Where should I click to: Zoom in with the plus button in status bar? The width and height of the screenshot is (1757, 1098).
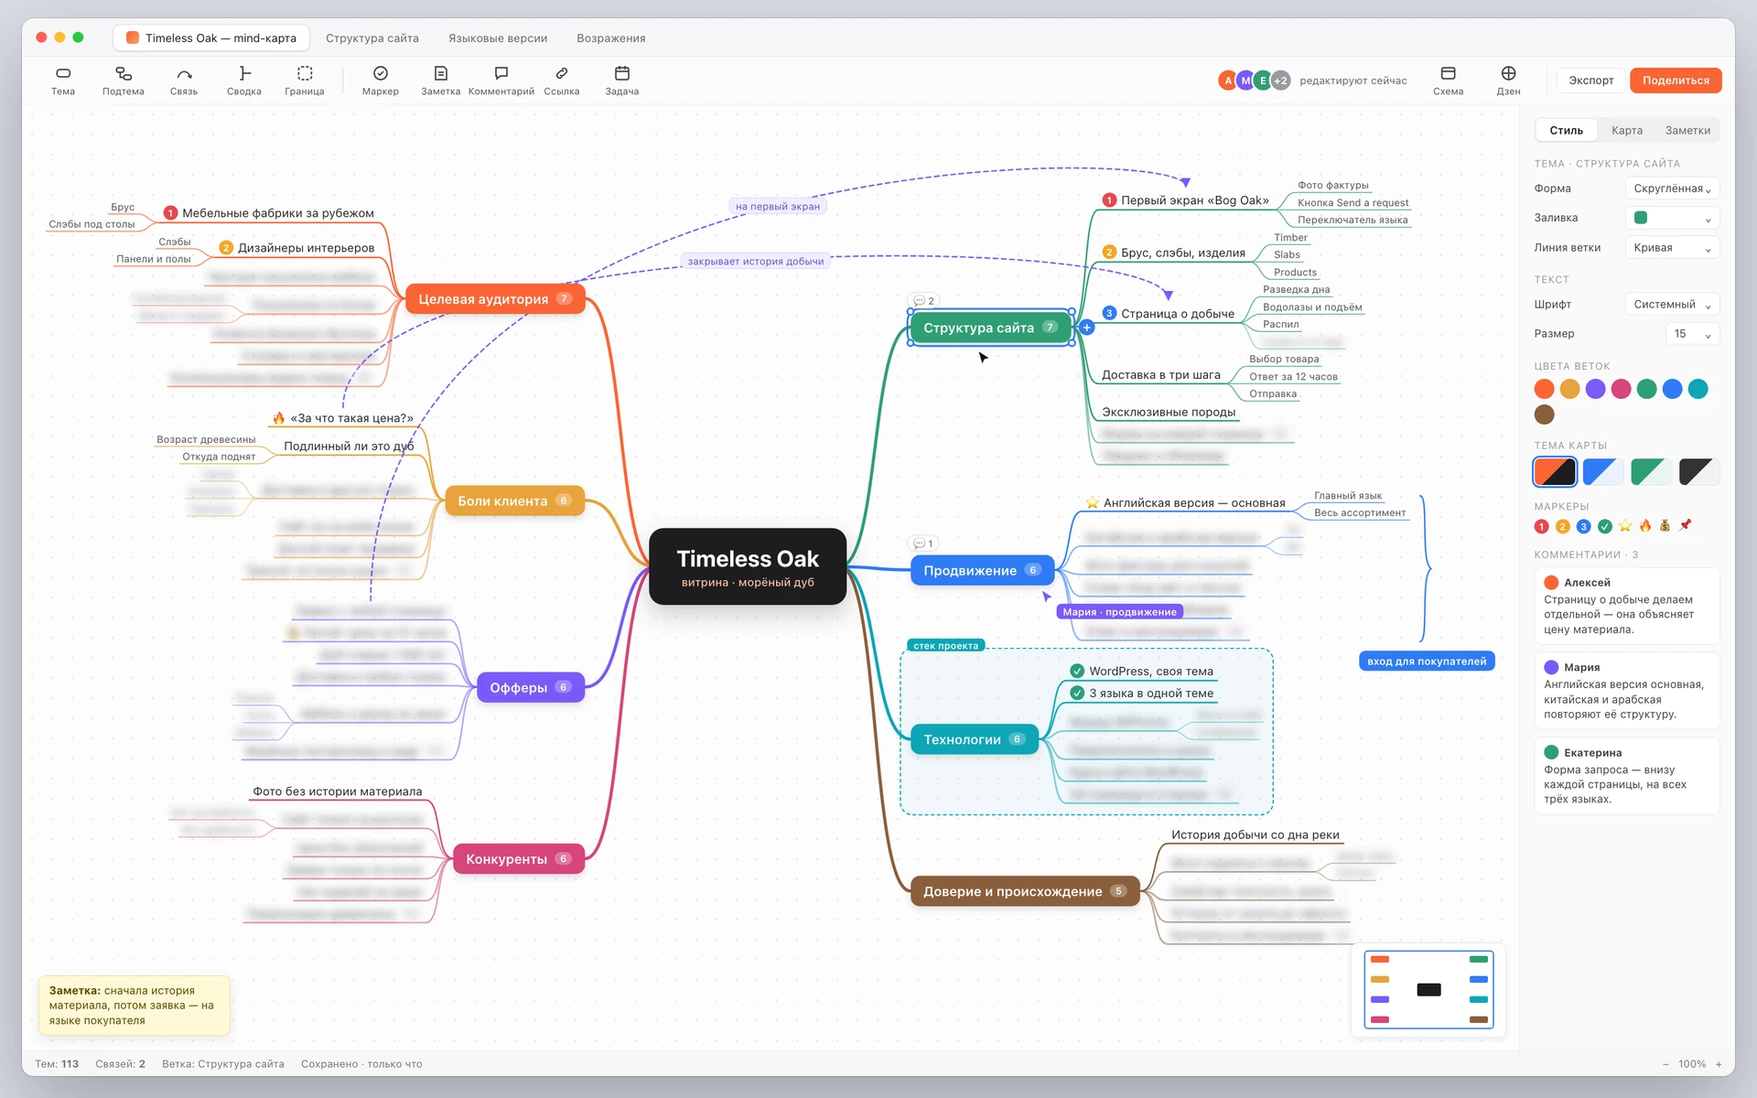1719,1064
